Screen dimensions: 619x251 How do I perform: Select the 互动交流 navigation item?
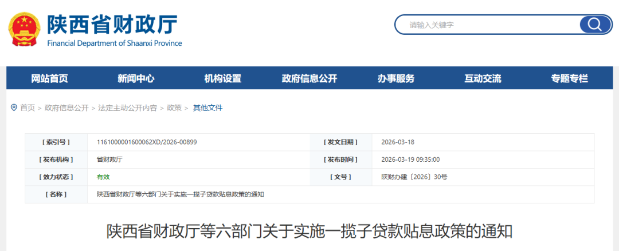point(483,78)
